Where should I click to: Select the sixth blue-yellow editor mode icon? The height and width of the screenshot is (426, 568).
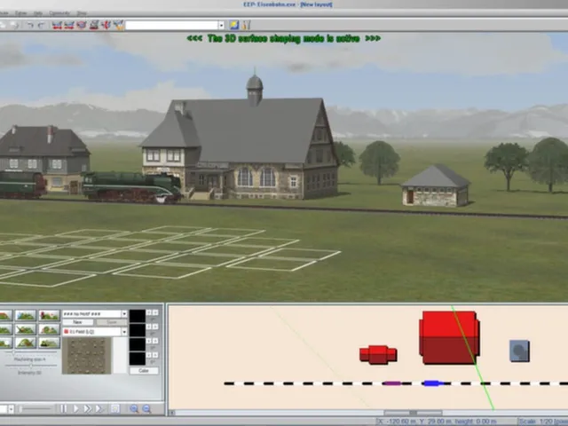click(x=118, y=25)
